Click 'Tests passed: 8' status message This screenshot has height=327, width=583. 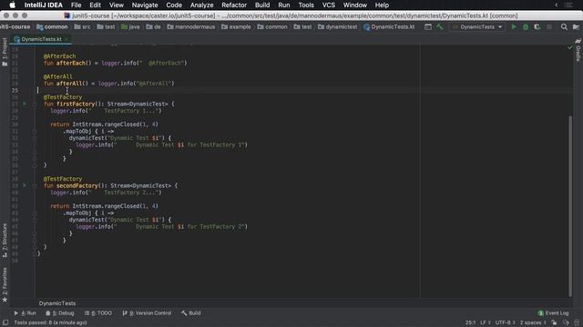(51, 323)
